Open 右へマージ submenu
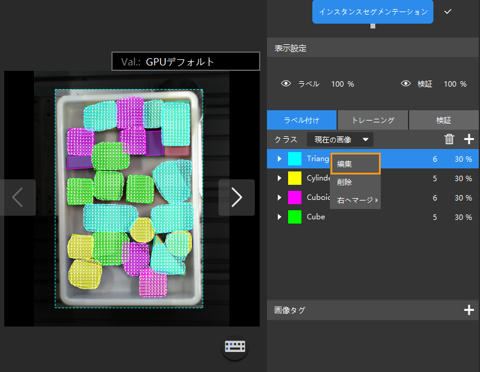Image resolution: width=480 pixels, height=372 pixels. tap(355, 200)
